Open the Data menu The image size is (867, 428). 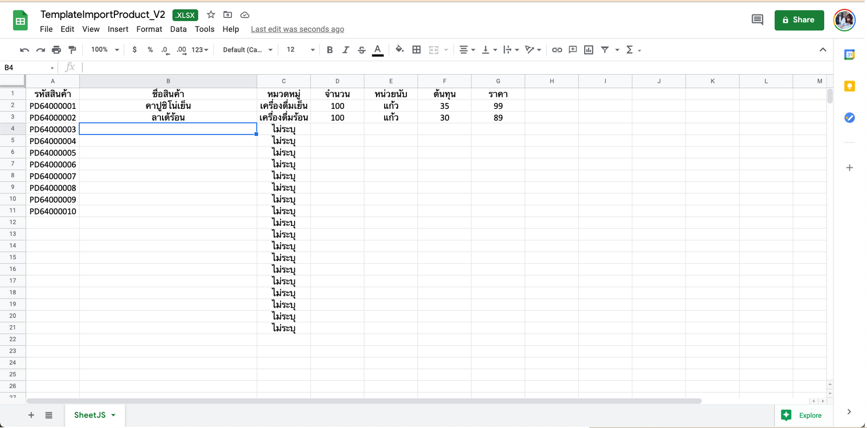178,29
